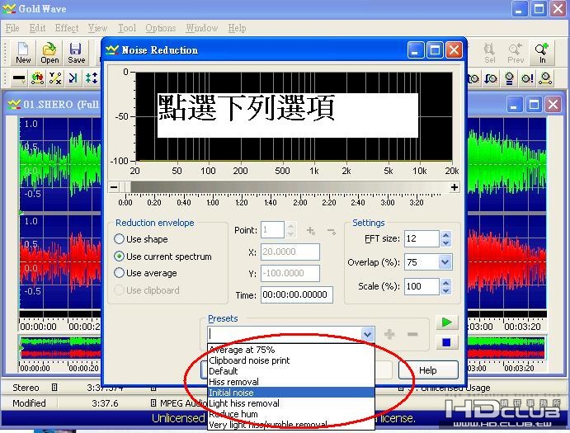Click the Y coordinate field

pyautogui.click(x=290, y=273)
